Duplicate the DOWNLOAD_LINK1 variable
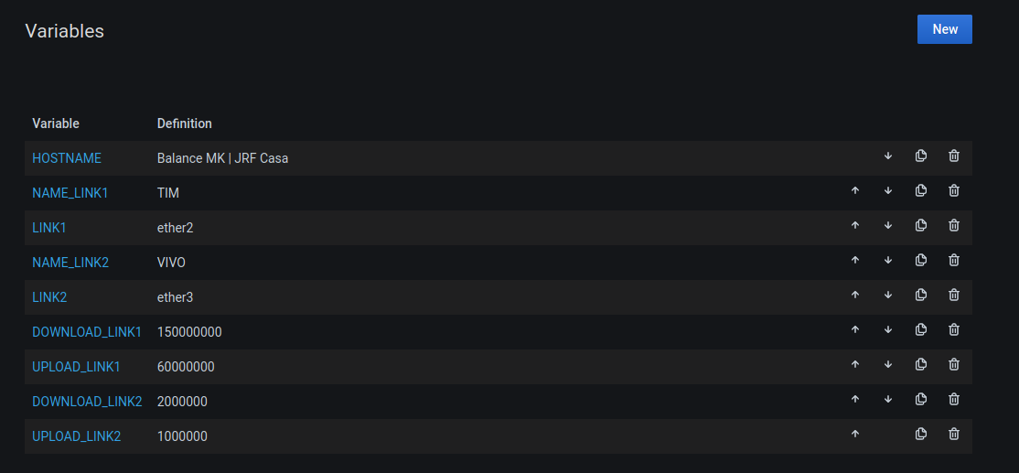 (x=921, y=330)
